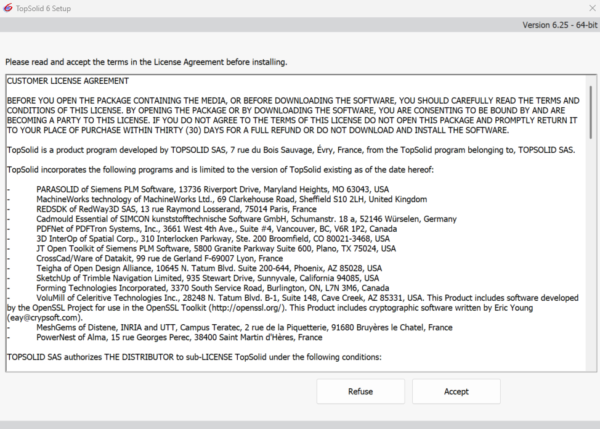The height and width of the screenshot is (429, 600).
Task: Click the 'TopSolid is a product program' paragraph
Action: (x=291, y=150)
